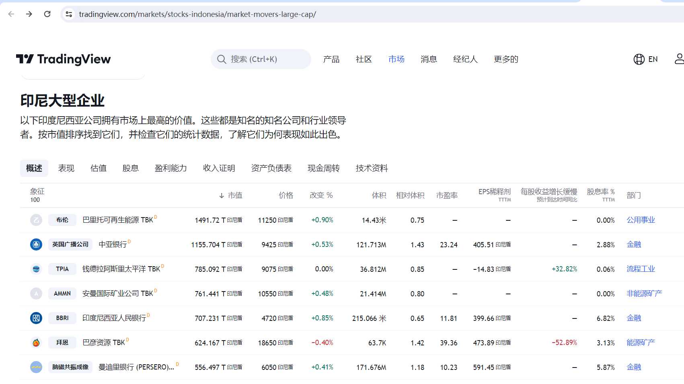Open 金融 sector link in BBRI row
Screen dimensions: 684x384
click(x=634, y=318)
